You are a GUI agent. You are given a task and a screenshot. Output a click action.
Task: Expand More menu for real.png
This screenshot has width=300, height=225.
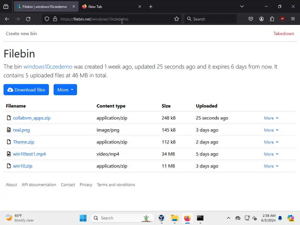point(271,130)
